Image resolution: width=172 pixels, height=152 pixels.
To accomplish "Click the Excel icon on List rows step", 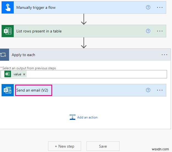I will 8,31.
